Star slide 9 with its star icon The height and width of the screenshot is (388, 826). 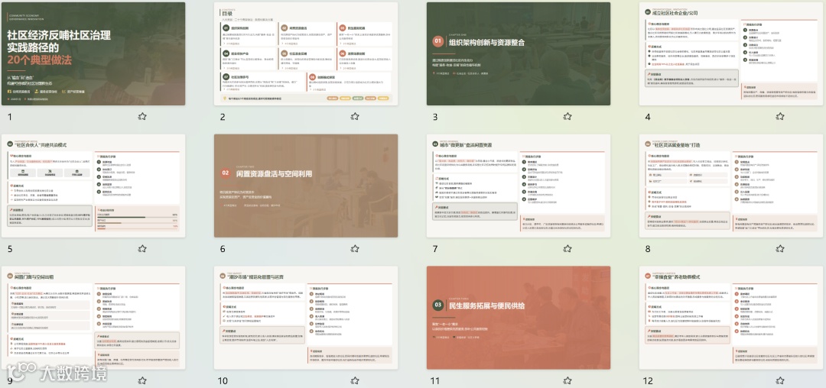tap(142, 380)
